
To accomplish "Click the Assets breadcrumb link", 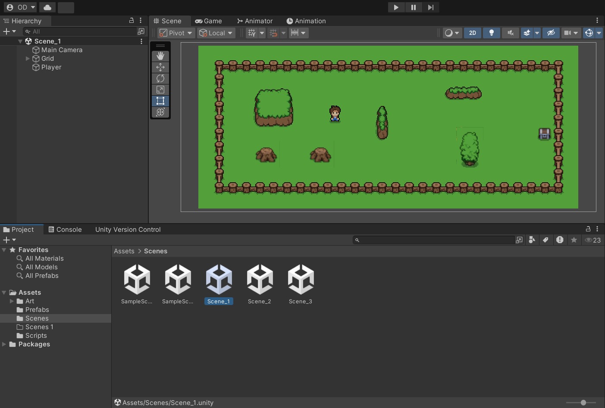I will click(x=124, y=251).
